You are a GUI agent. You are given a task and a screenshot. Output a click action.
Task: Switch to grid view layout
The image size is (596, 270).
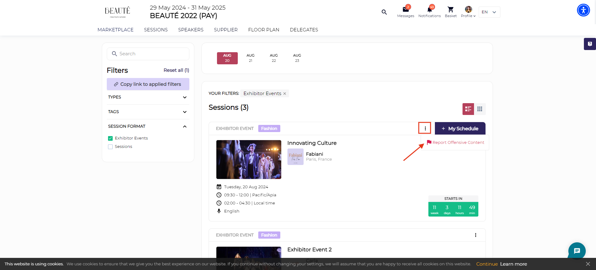pyautogui.click(x=480, y=109)
